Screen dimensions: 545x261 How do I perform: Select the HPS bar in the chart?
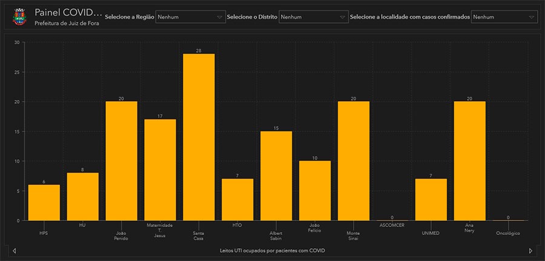pos(44,203)
